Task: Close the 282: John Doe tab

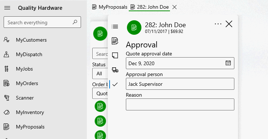Action: pos(175,7)
